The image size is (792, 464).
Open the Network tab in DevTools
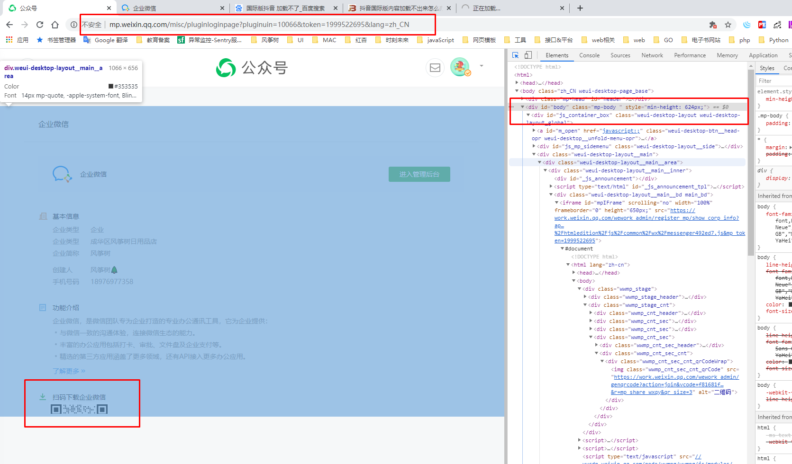[x=652, y=55]
